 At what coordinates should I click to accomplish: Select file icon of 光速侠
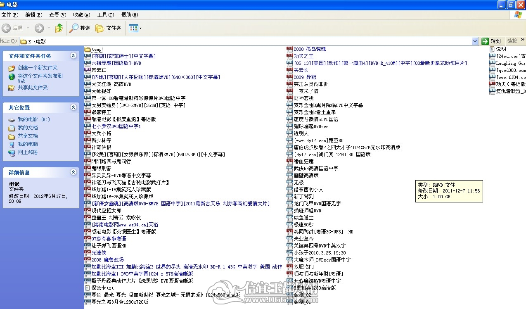click(x=88, y=253)
